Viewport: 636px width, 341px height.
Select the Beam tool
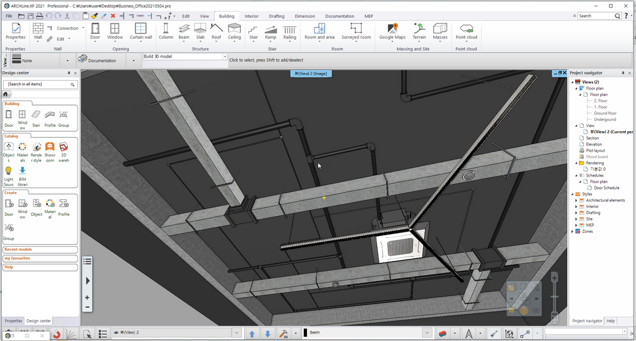point(184,32)
